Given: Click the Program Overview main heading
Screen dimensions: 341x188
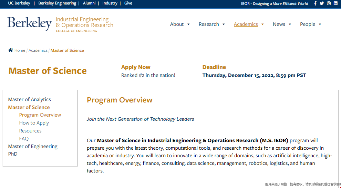Looking at the screenshot, I should point(120,100).
